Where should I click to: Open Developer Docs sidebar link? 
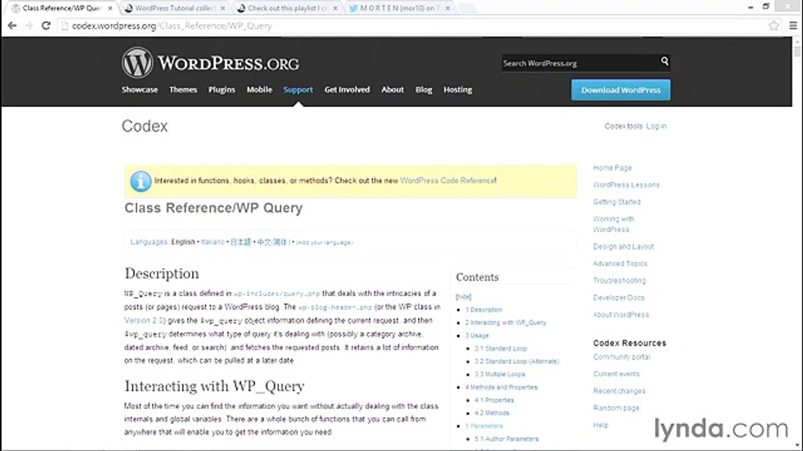(x=619, y=298)
